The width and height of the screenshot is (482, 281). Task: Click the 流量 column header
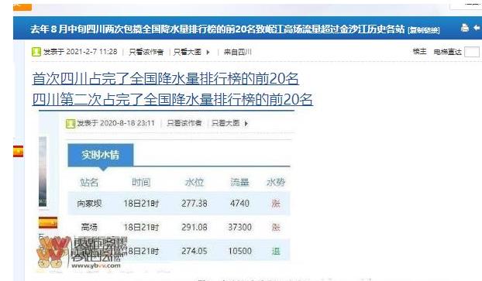tap(239, 183)
